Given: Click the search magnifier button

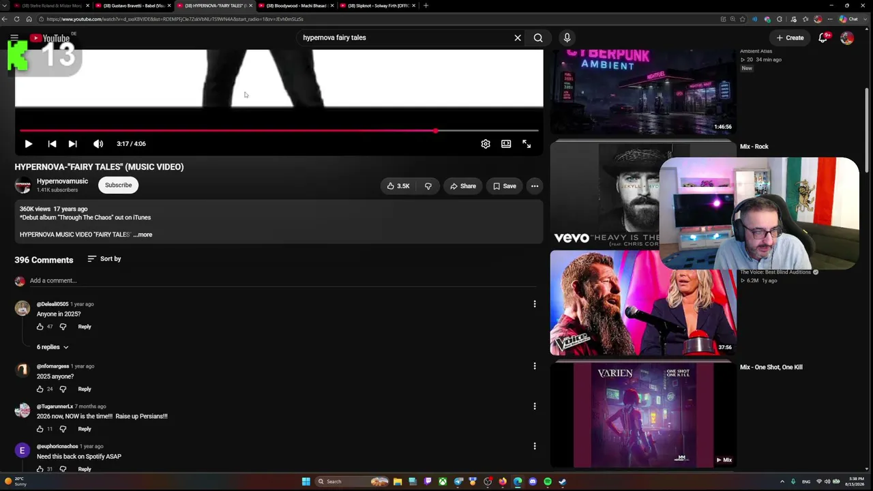Looking at the screenshot, I should tap(538, 38).
